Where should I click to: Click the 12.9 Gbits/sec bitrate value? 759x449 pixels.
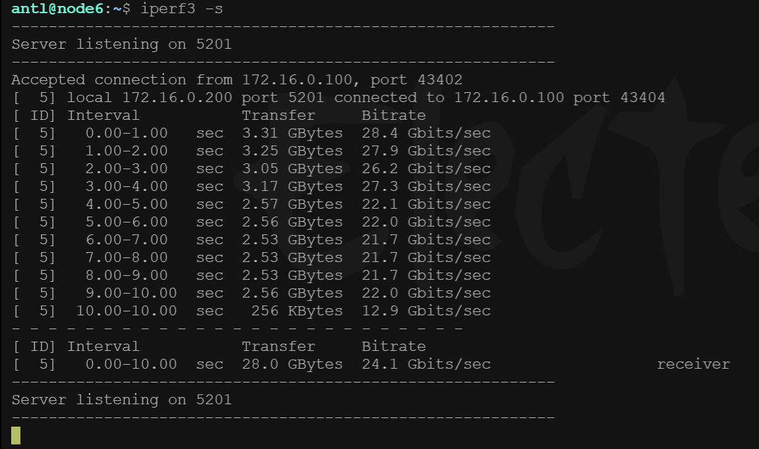[x=426, y=311]
